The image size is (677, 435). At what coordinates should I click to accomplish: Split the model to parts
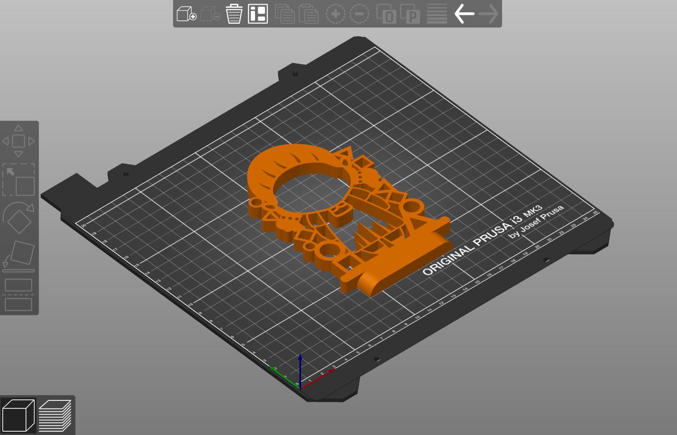coord(410,13)
